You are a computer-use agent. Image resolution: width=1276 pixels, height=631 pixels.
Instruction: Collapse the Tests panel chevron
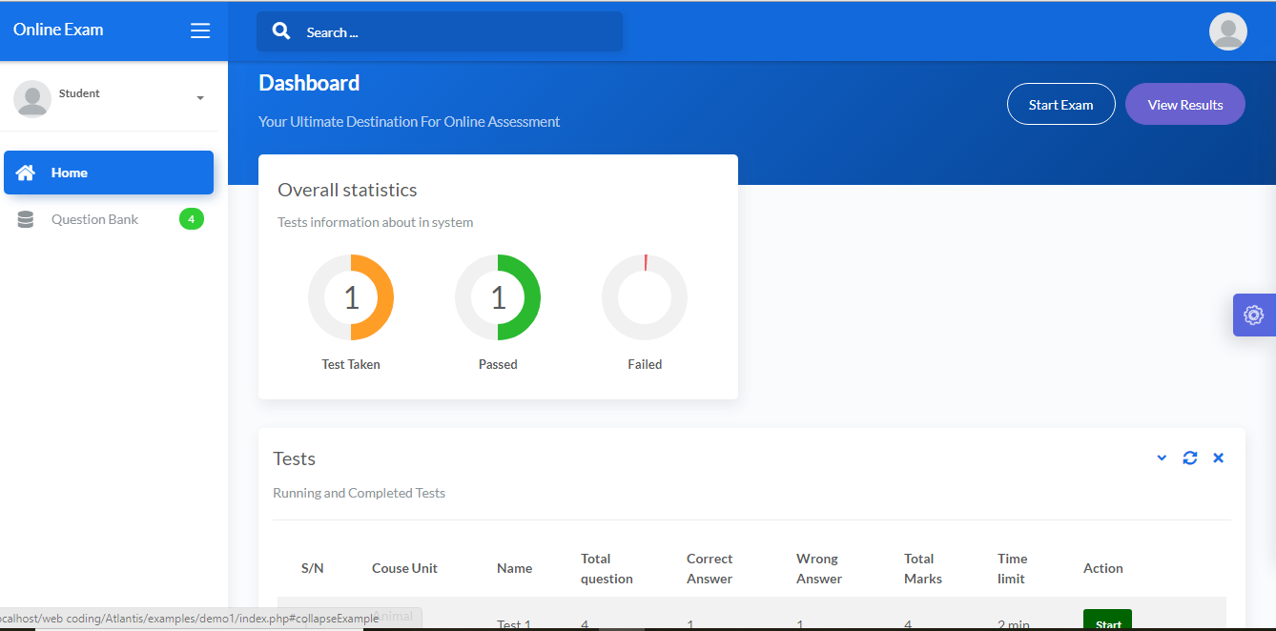(1161, 458)
